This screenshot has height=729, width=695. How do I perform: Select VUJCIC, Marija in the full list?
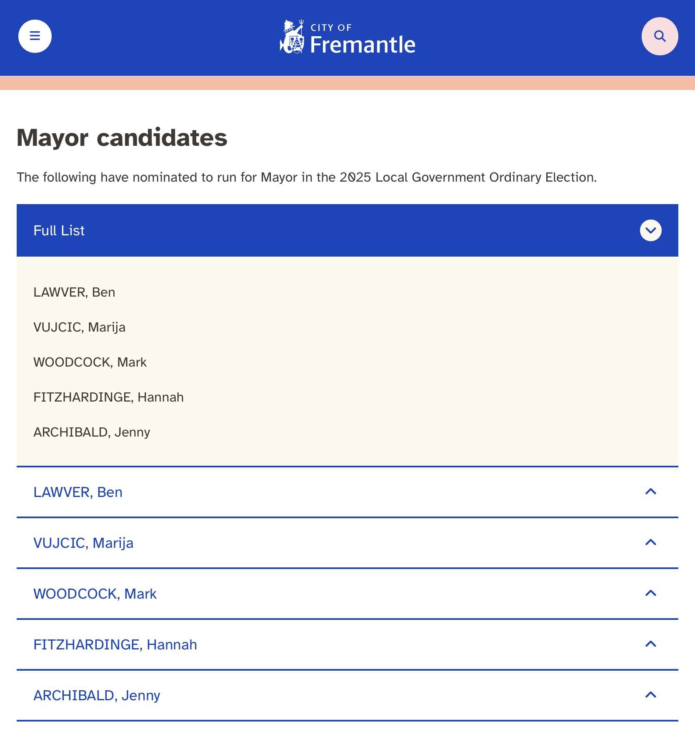pyautogui.click(x=79, y=327)
